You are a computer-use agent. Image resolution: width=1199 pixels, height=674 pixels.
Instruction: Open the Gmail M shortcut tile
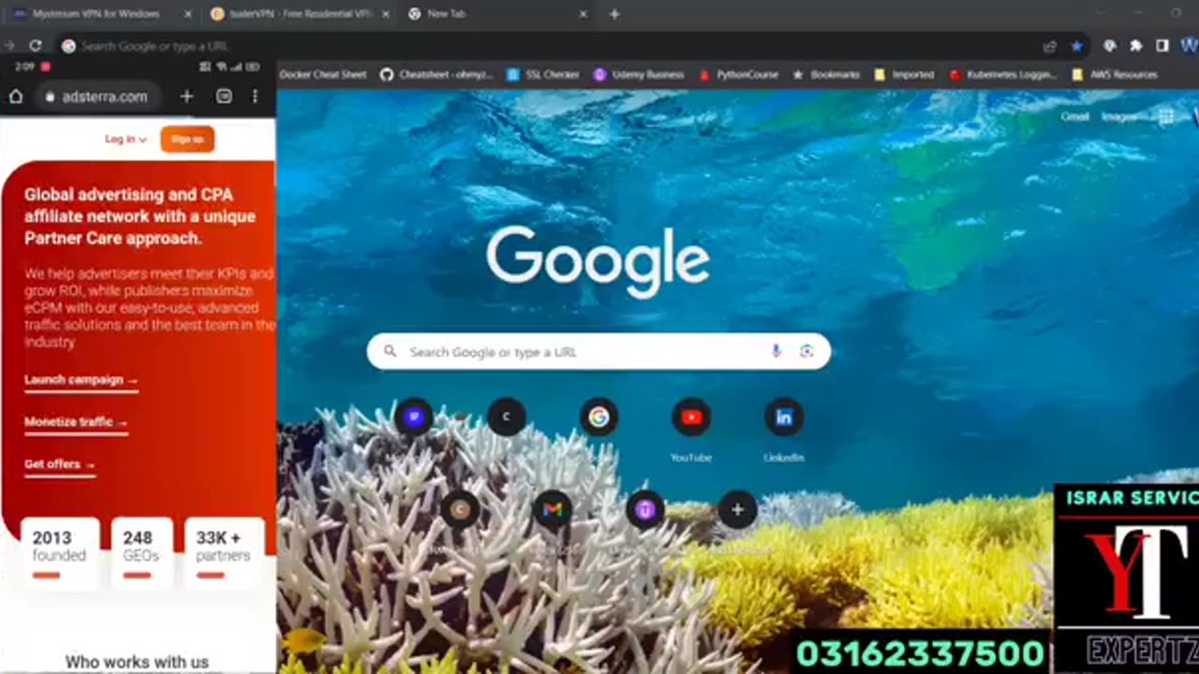[553, 509]
